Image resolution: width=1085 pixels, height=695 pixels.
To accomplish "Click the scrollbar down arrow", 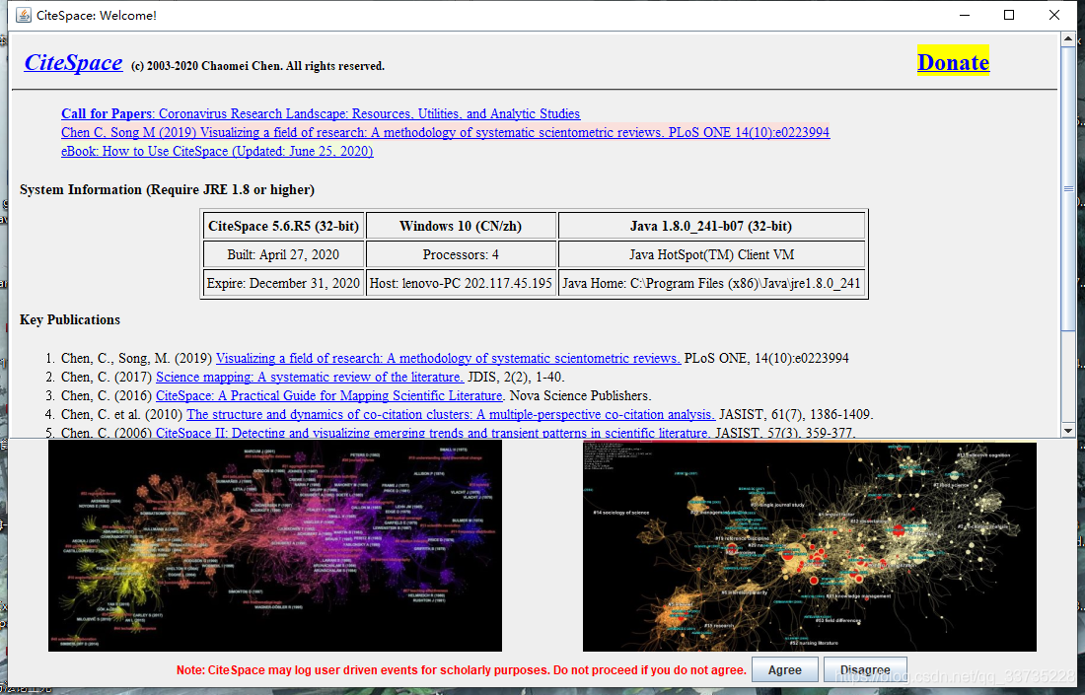I will coord(1067,430).
